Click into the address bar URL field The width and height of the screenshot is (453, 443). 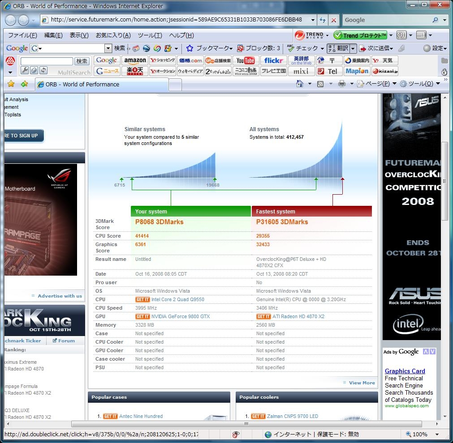tap(176, 20)
